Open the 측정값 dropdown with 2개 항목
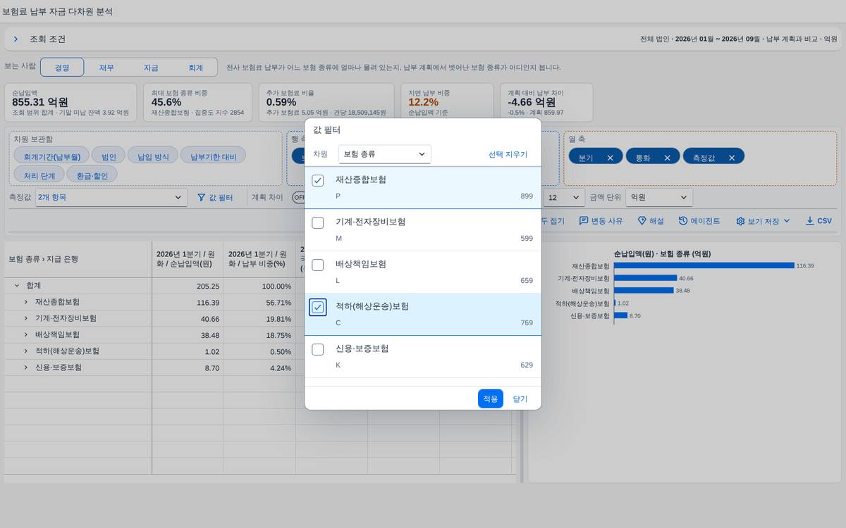This screenshot has height=528, width=846. pyautogui.click(x=111, y=198)
